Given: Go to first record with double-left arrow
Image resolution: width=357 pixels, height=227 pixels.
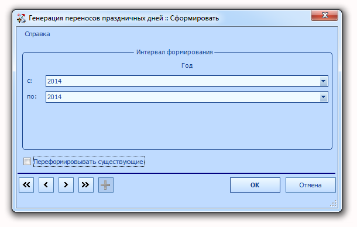Looking at the screenshot, I should pyautogui.click(x=26, y=185).
